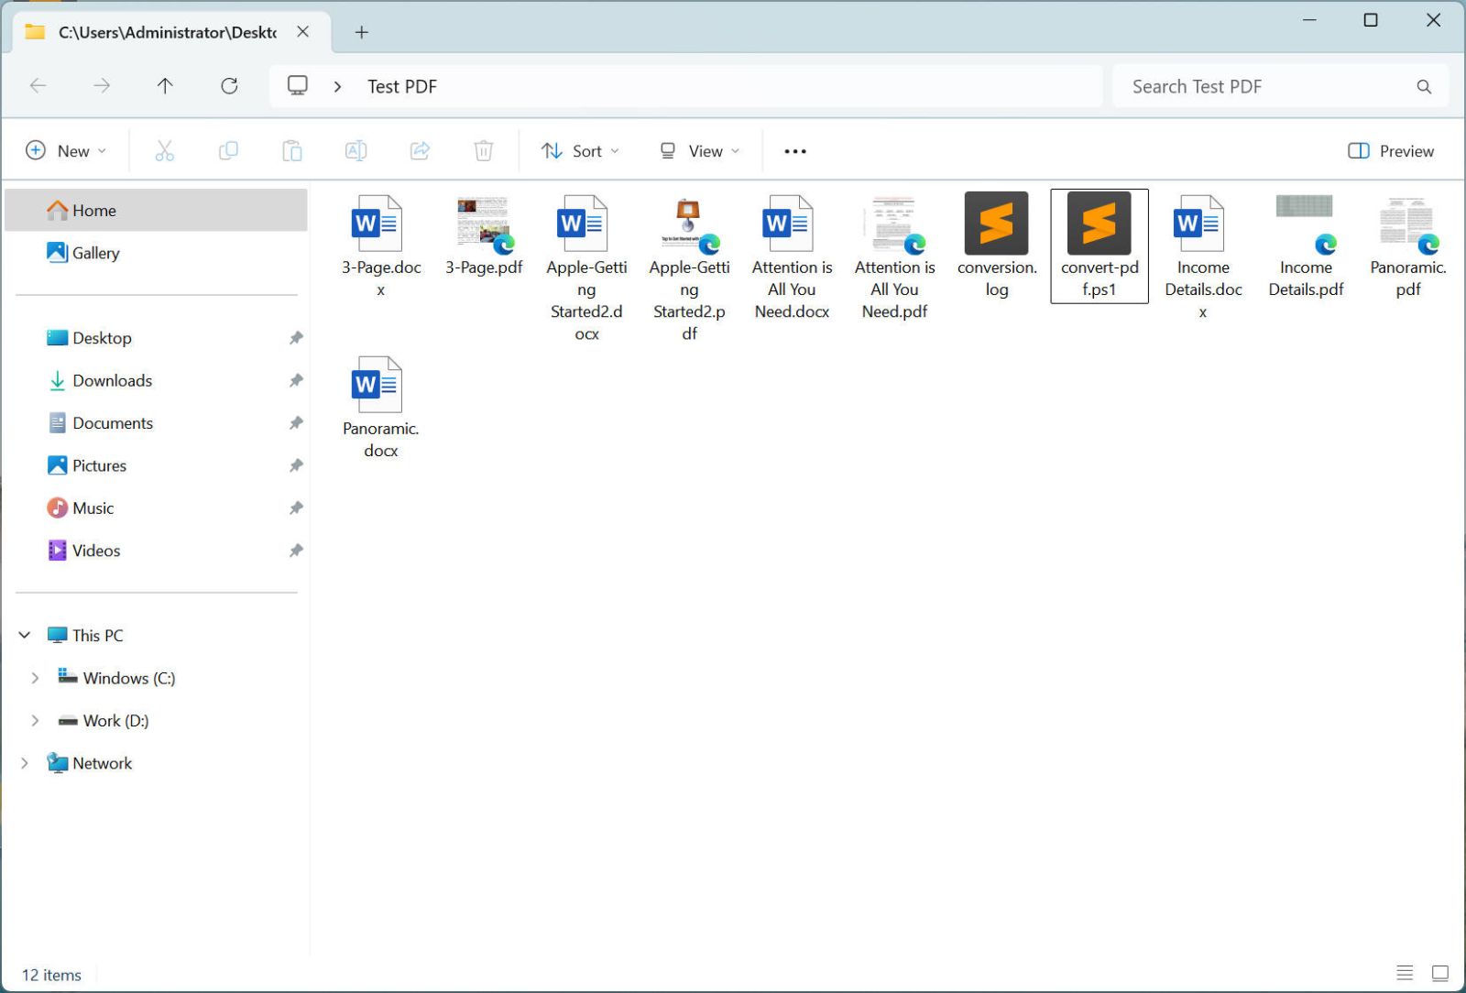The width and height of the screenshot is (1466, 993).
Task: Toggle the Preview pane
Action: pos(1391,151)
